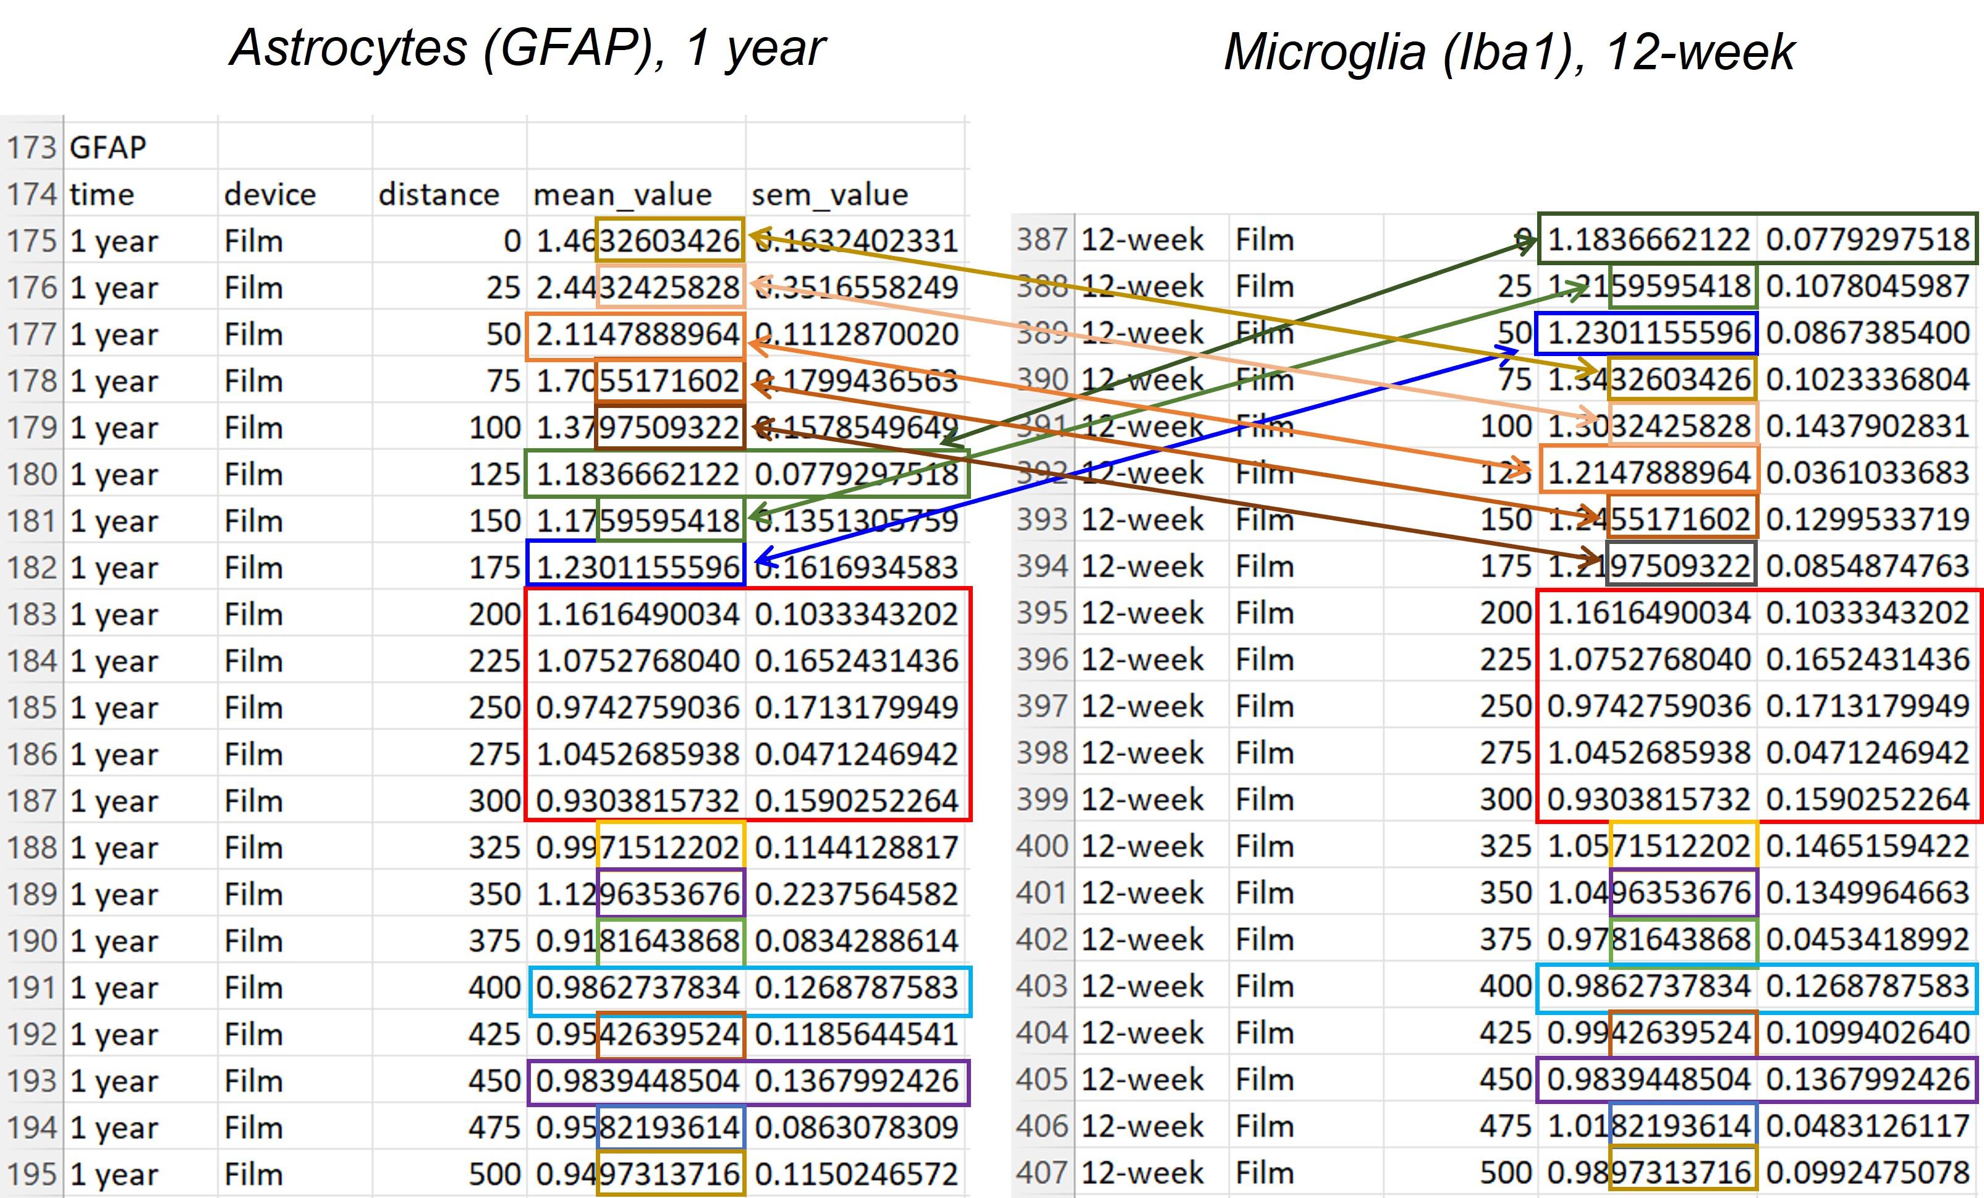Click the mean_value column header cell
This screenshot has height=1198, width=1984.
[622, 194]
